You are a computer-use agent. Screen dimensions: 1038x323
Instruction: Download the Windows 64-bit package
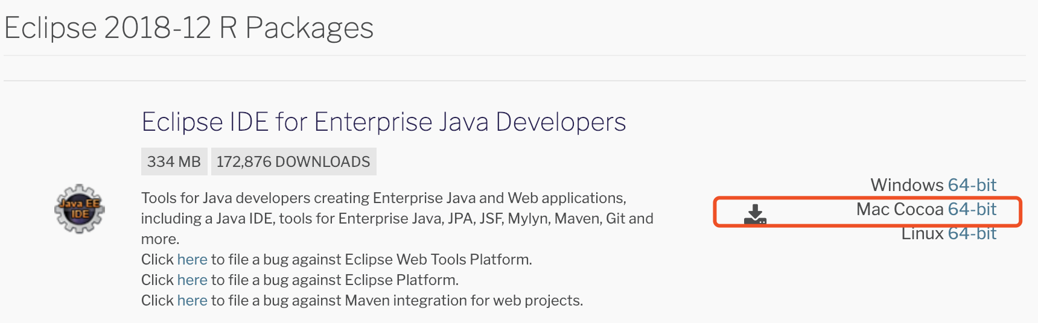[972, 185]
